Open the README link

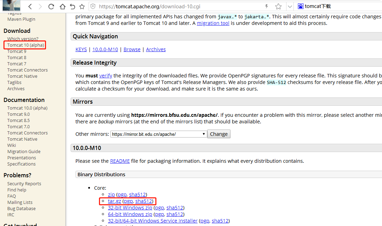pyautogui.click(x=120, y=161)
